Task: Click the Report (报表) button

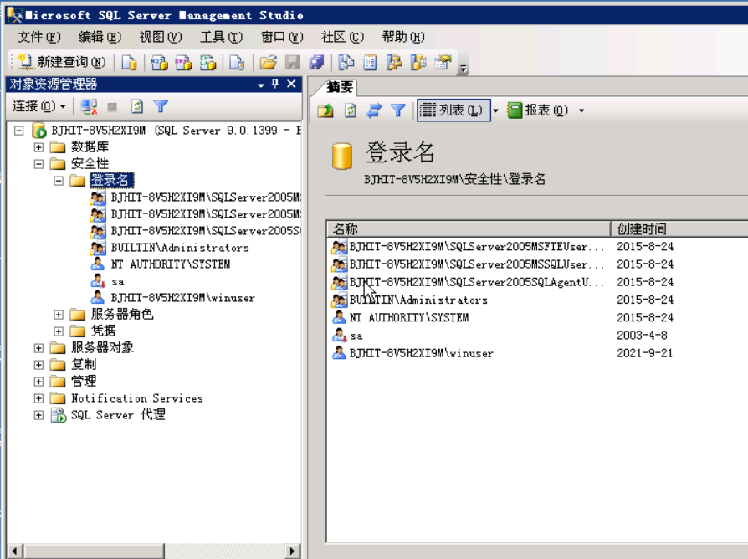Action: 538,110
